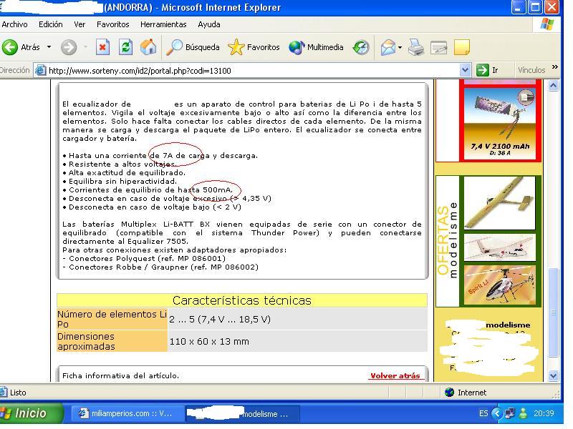
Task: Click the Listo status bar text
Action: 18,393
